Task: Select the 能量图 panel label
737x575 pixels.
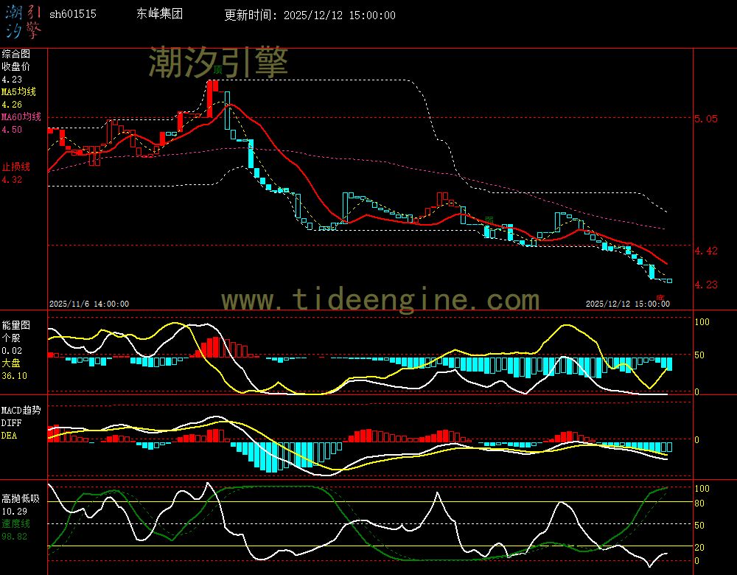Action: 15,324
